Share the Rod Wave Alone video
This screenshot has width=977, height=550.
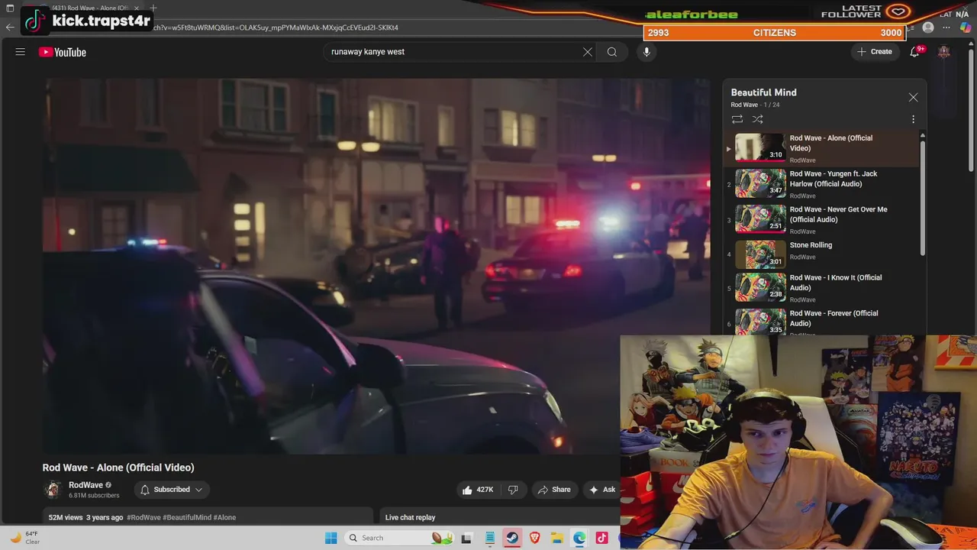tap(554, 490)
